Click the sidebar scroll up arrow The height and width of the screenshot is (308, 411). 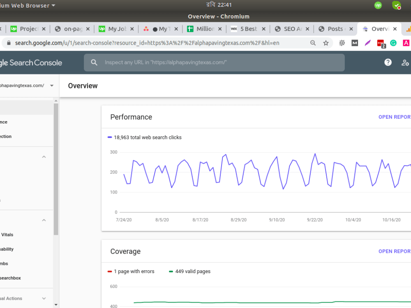(56, 101)
